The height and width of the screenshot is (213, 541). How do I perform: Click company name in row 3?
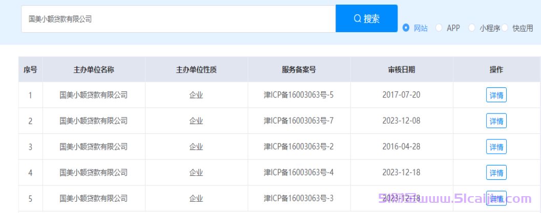point(94,147)
